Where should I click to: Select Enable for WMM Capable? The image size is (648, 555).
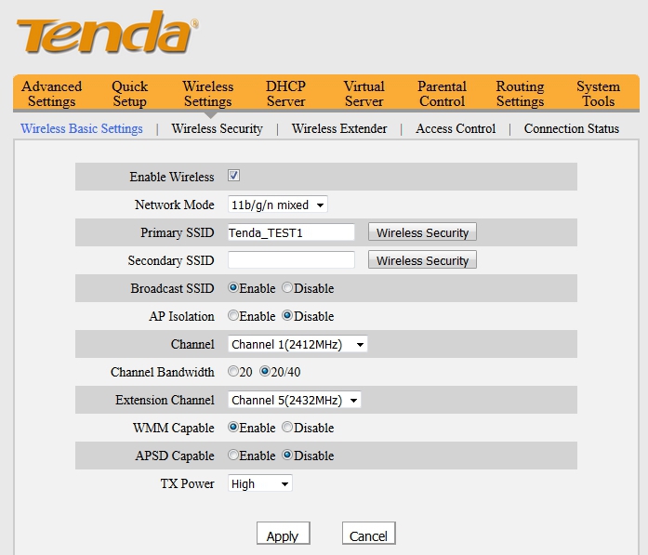click(233, 428)
